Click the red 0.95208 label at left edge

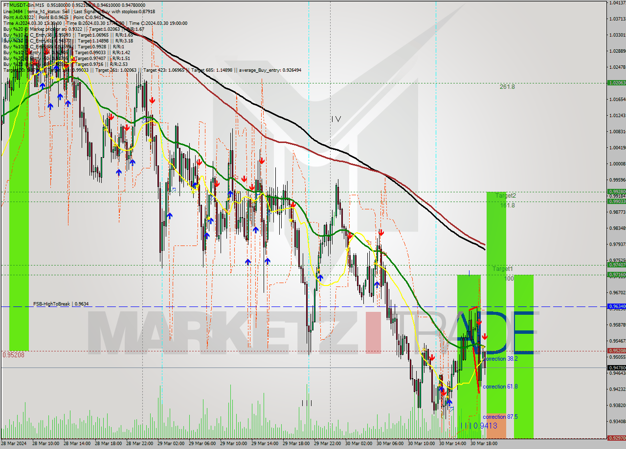click(x=13, y=355)
